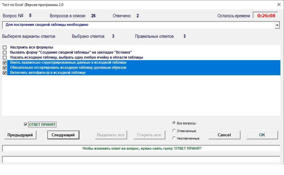This screenshot has width=284, height=175.
Task: Cancel the test with Cancel button
Action: coord(224,135)
